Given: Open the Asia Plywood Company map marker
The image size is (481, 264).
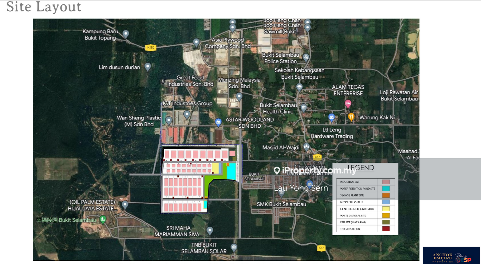Looking at the screenshot, I should pyautogui.click(x=196, y=42).
